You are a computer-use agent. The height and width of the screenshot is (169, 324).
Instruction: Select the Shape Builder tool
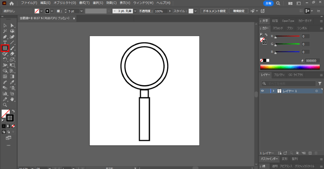point(5,71)
